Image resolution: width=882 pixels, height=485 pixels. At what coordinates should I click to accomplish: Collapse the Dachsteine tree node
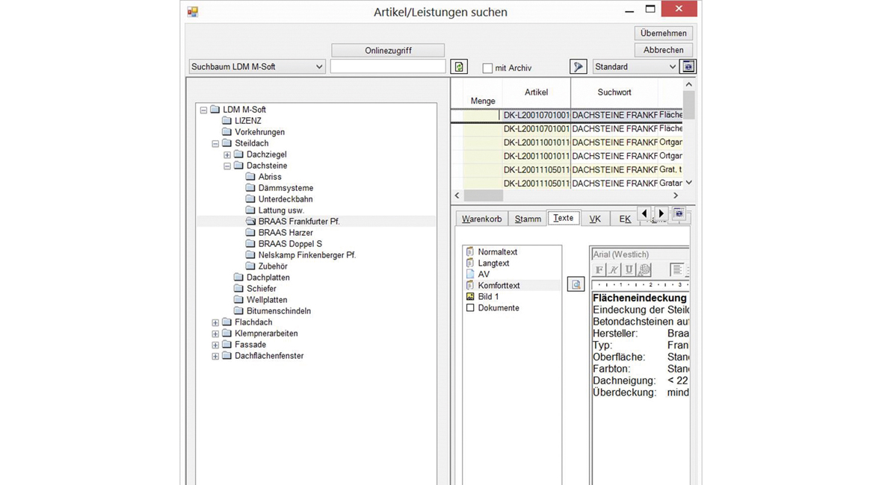[x=227, y=166]
